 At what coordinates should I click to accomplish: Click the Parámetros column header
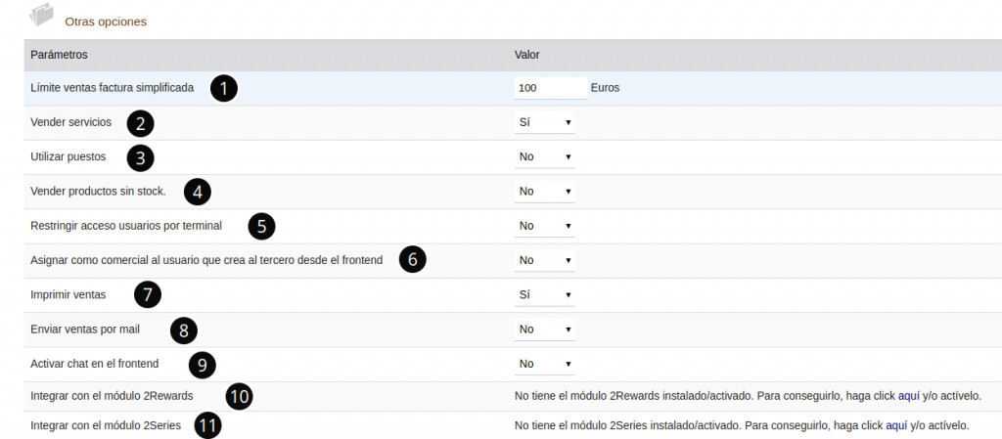[x=59, y=55]
